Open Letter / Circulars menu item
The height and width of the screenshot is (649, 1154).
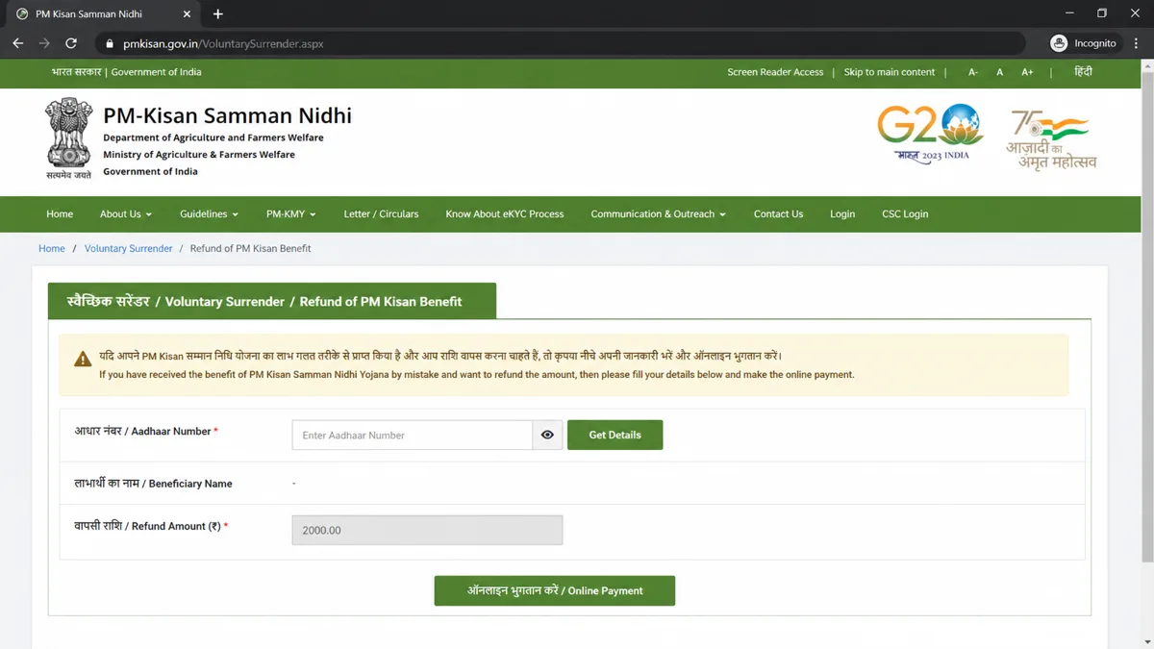tap(381, 214)
